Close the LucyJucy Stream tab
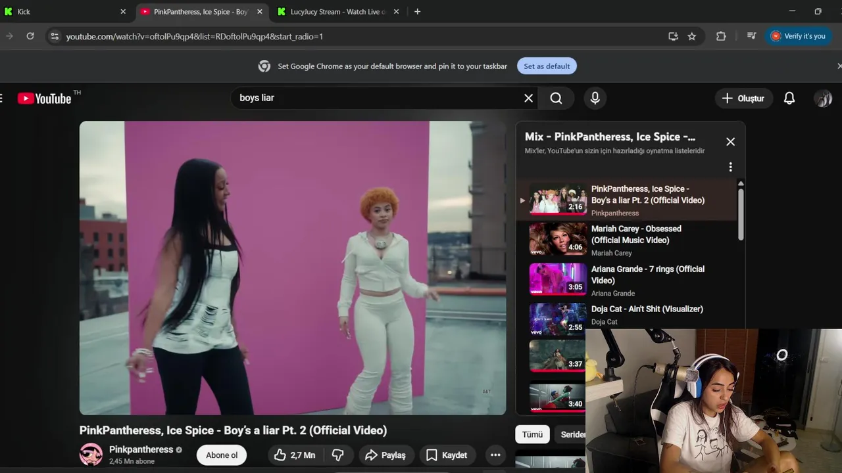 click(396, 12)
